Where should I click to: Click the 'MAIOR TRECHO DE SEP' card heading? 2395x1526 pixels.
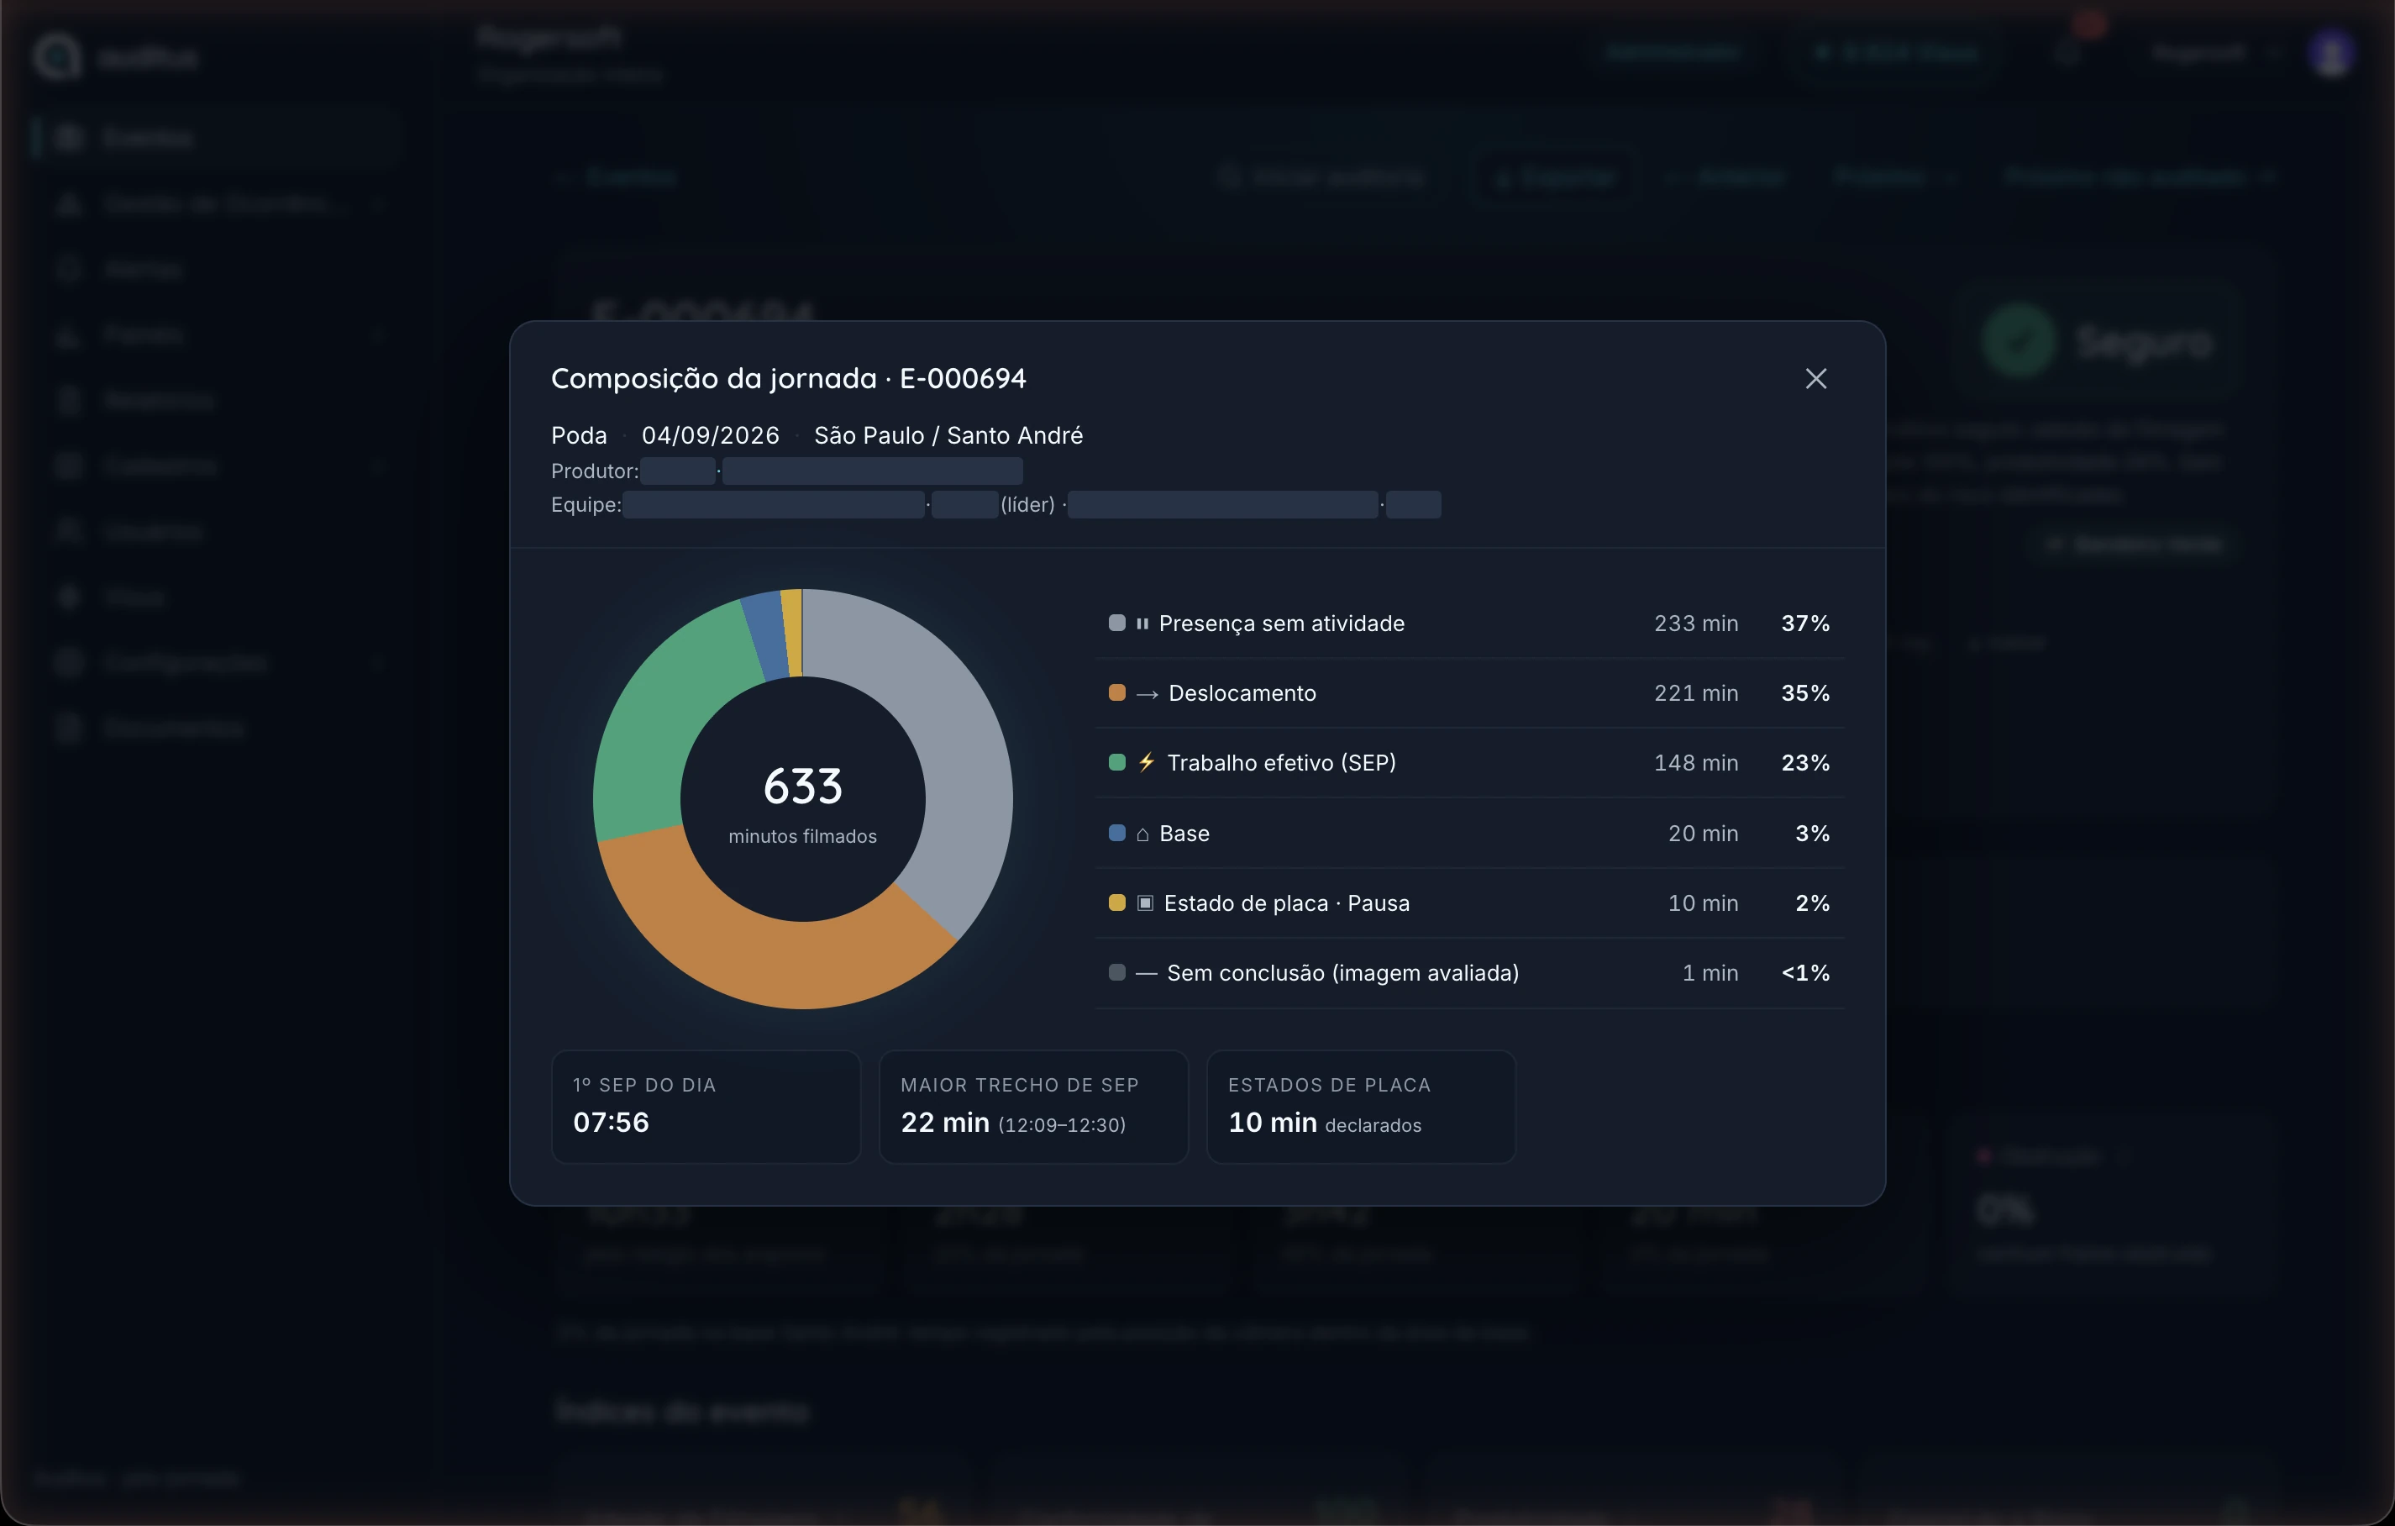(1020, 1086)
